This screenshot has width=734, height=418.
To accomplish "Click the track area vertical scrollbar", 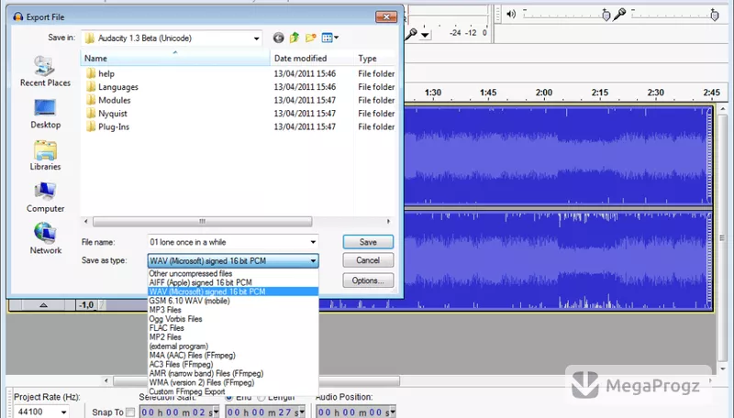I will click(x=723, y=238).
